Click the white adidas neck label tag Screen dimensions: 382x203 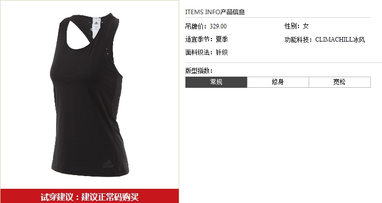(96, 27)
